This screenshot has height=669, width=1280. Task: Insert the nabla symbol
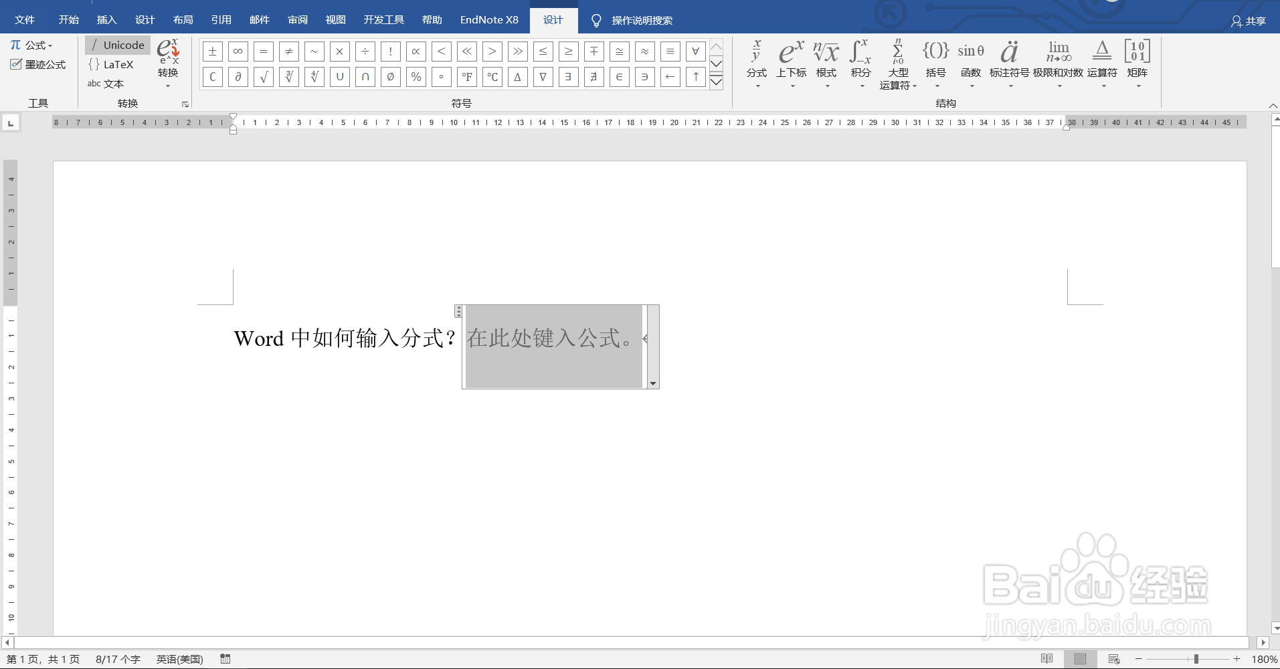(543, 77)
